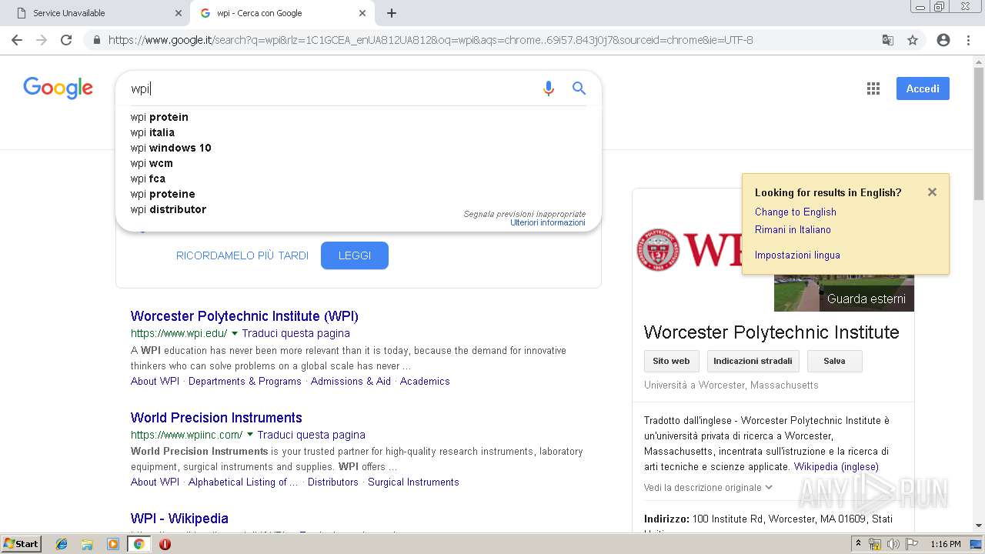Open WPI - Wikipedia result
The image size is (985, 554).
pyautogui.click(x=179, y=519)
